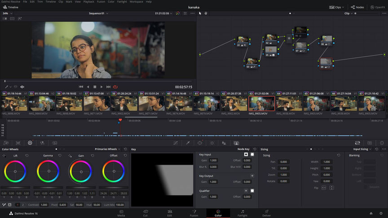Open the Primaries Wheels mode dropdown
Viewport: 388px width, 218px height.
pos(108,149)
